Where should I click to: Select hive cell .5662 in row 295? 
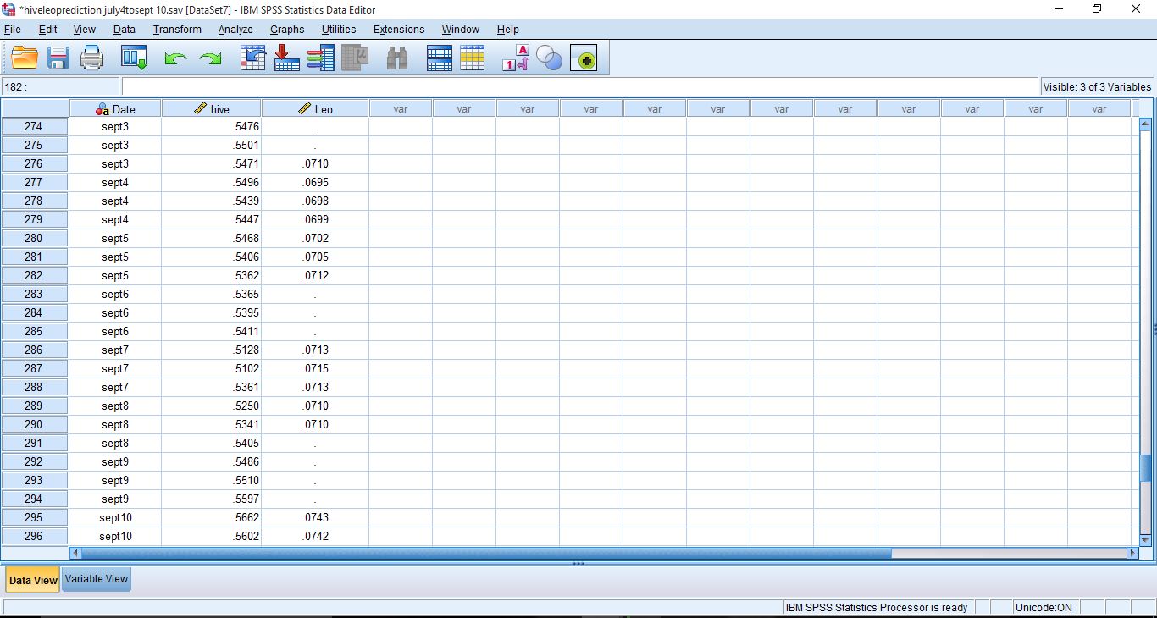click(x=212, y=517)
